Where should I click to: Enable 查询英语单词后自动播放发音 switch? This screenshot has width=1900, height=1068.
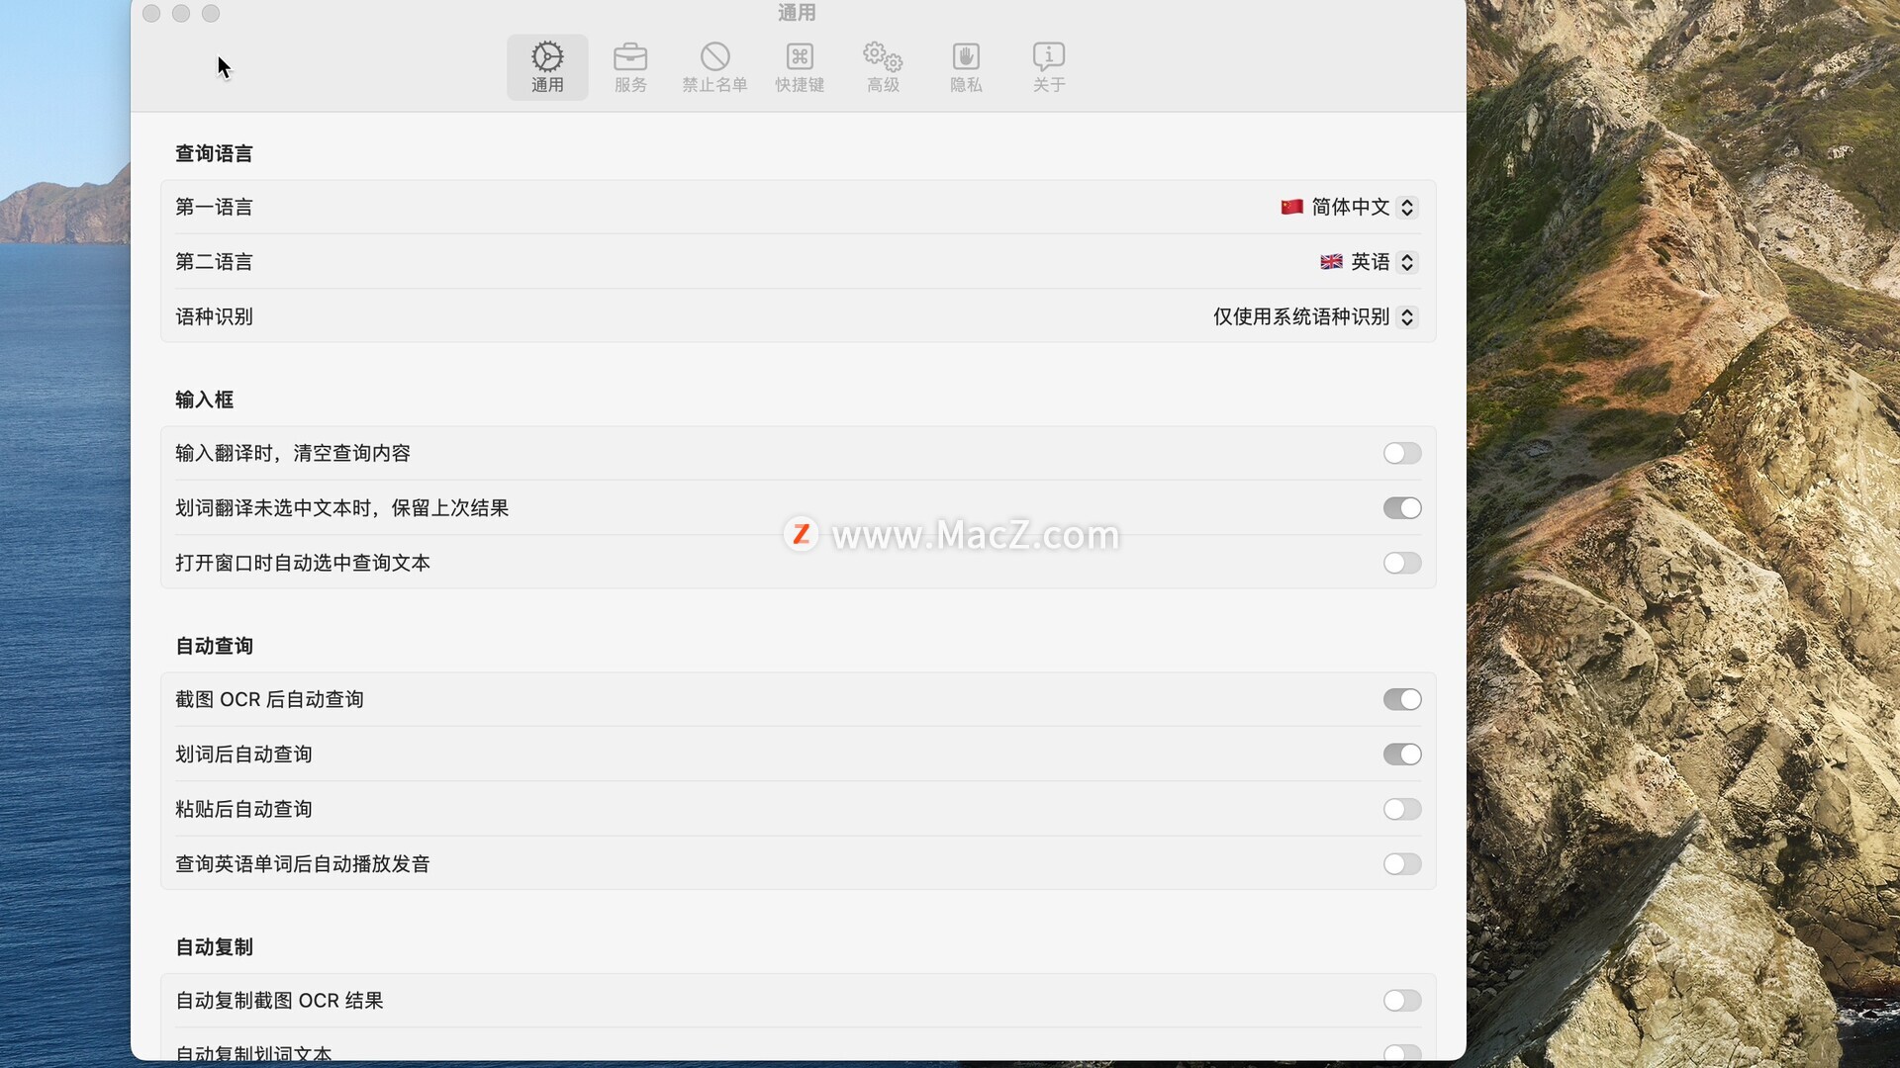[x=1402, y=864]
